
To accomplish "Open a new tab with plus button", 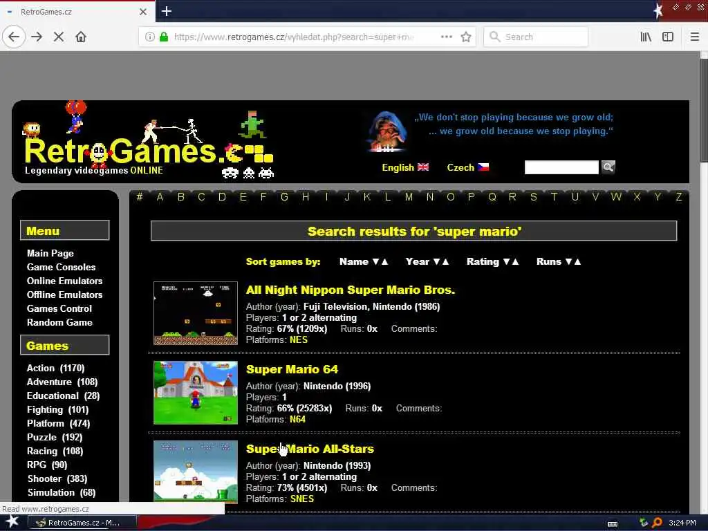I will 166,11.
